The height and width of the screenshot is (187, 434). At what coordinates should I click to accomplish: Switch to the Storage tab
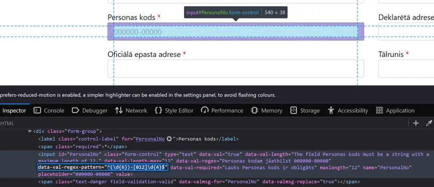(305, 111)
